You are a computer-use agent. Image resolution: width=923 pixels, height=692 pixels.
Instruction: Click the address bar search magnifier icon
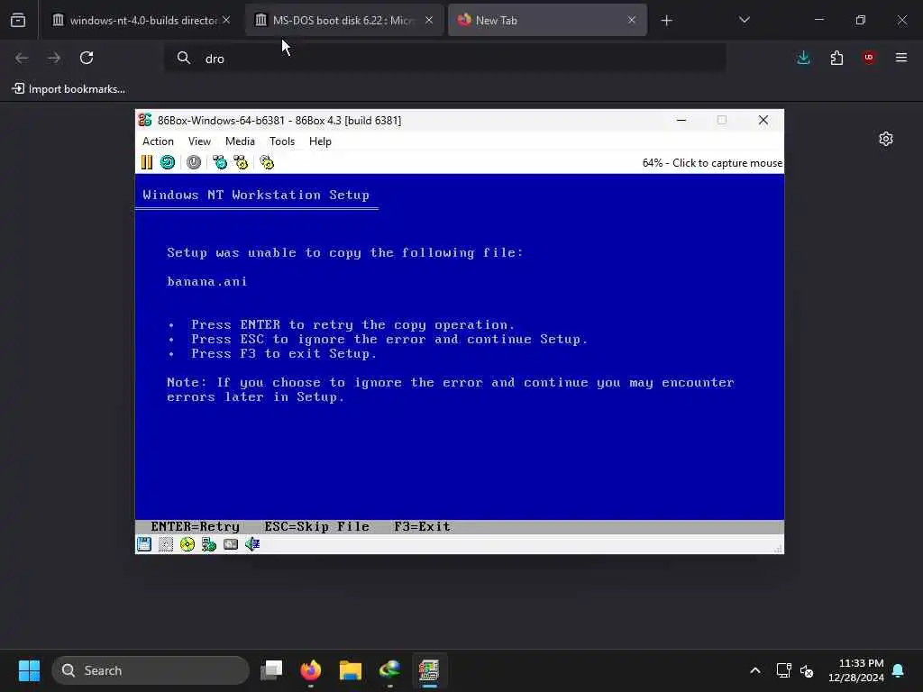coord(184,58)
